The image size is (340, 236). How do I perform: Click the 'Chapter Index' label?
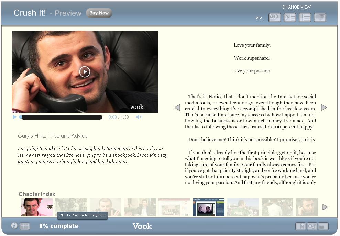tap(37, 194)
